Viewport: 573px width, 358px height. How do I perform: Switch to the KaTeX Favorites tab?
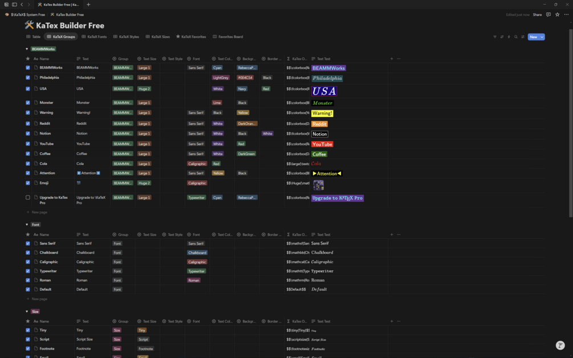pyautogui.click(x=191, y=36)
